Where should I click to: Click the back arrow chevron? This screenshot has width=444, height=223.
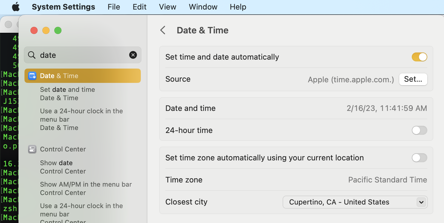pyautogui.click(x=163, y=30)
